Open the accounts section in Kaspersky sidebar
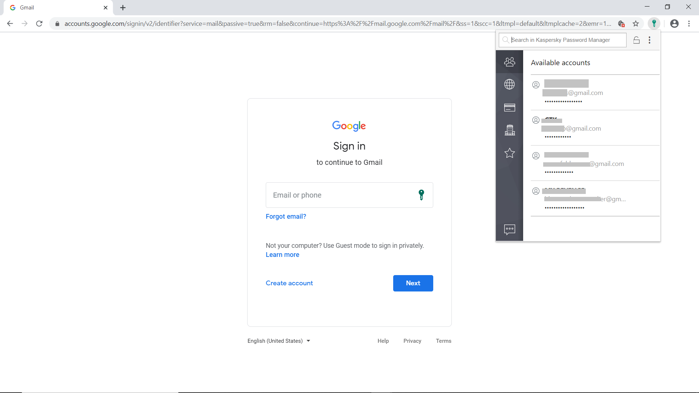The image size is (699, 393). (x=509, y=62)
